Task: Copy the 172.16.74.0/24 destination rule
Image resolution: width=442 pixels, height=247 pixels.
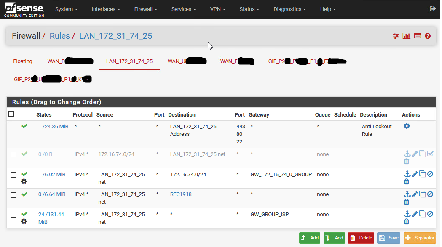Action: coord(422,174)
